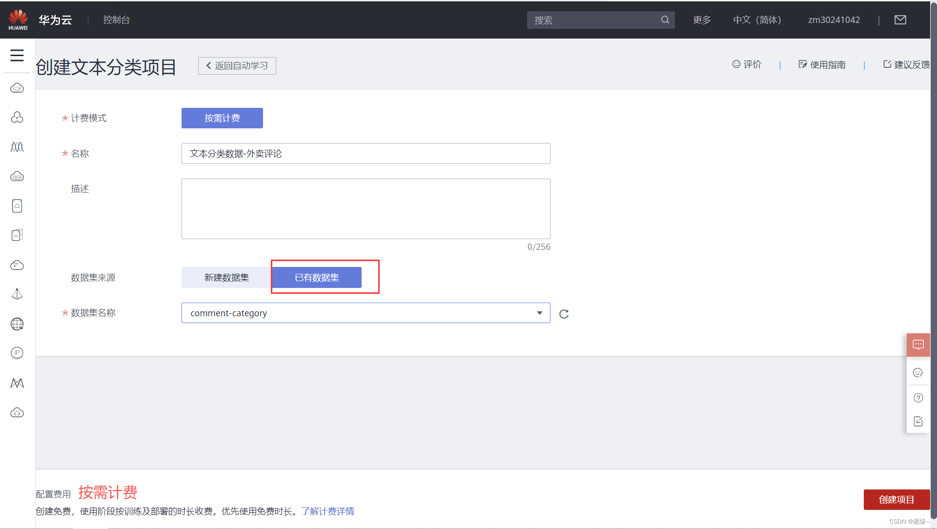Click the smiley face feedback icon
Viewport: 937px width, 529px height.
[918, 373]
